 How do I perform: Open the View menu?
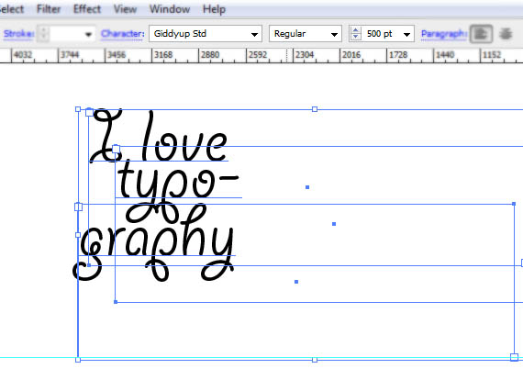125,9
